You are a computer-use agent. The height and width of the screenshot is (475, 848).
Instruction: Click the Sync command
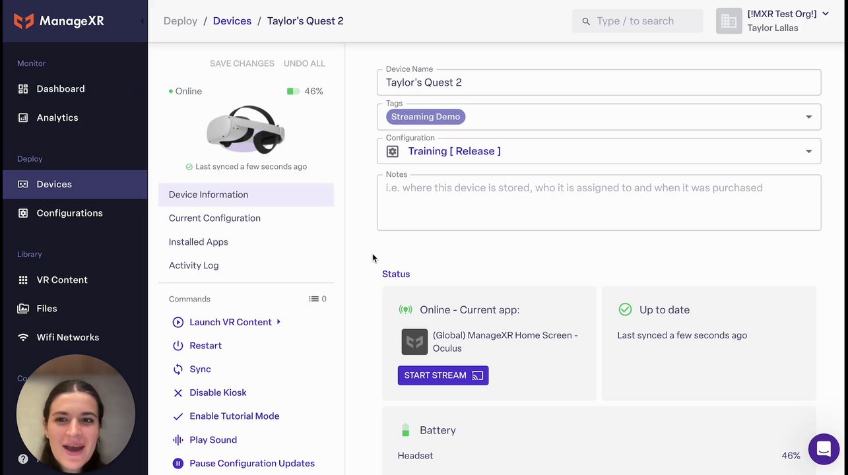[200, 369]
